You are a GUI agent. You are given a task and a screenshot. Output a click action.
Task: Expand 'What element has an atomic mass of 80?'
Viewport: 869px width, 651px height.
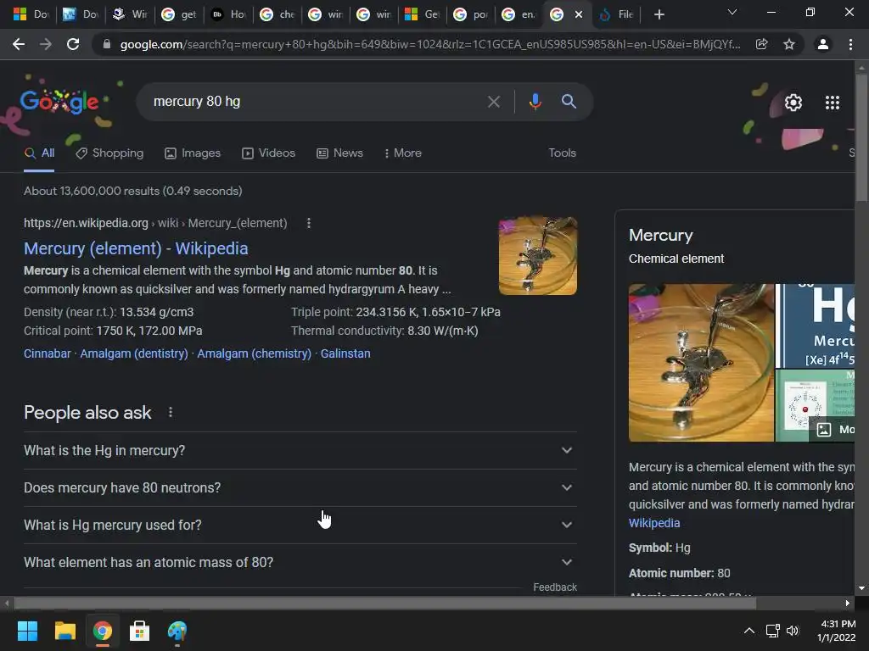(x=300, y=563)
